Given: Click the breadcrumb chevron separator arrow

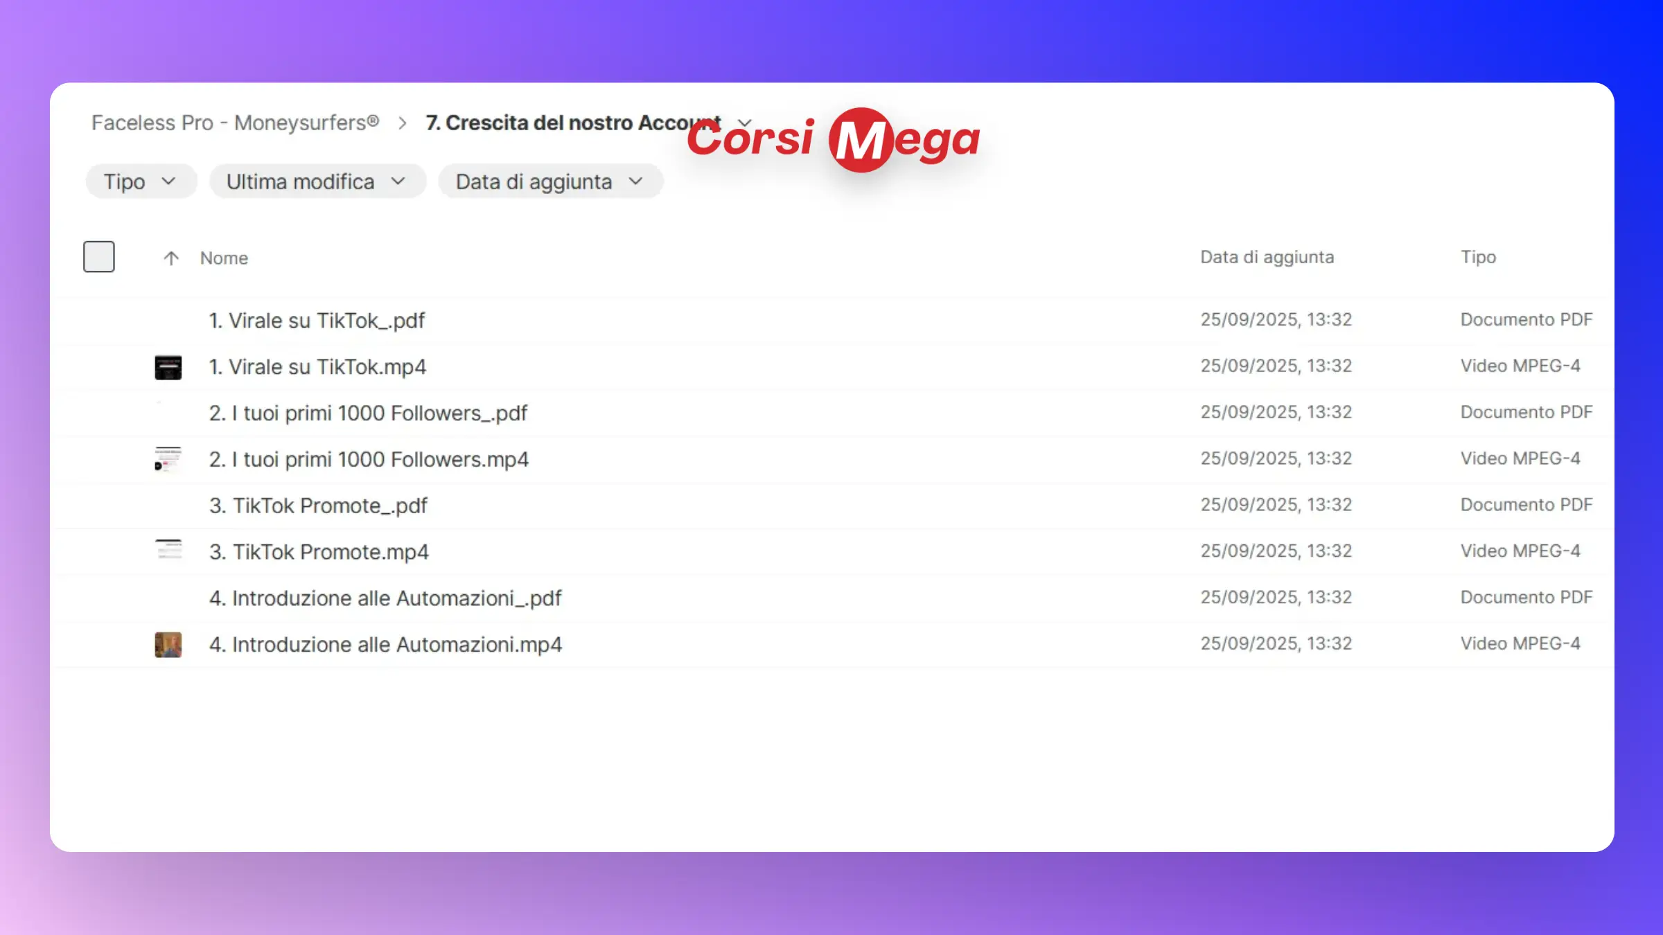Looking at the screenshot, I should pyautogui.click(x=403, y=123).
